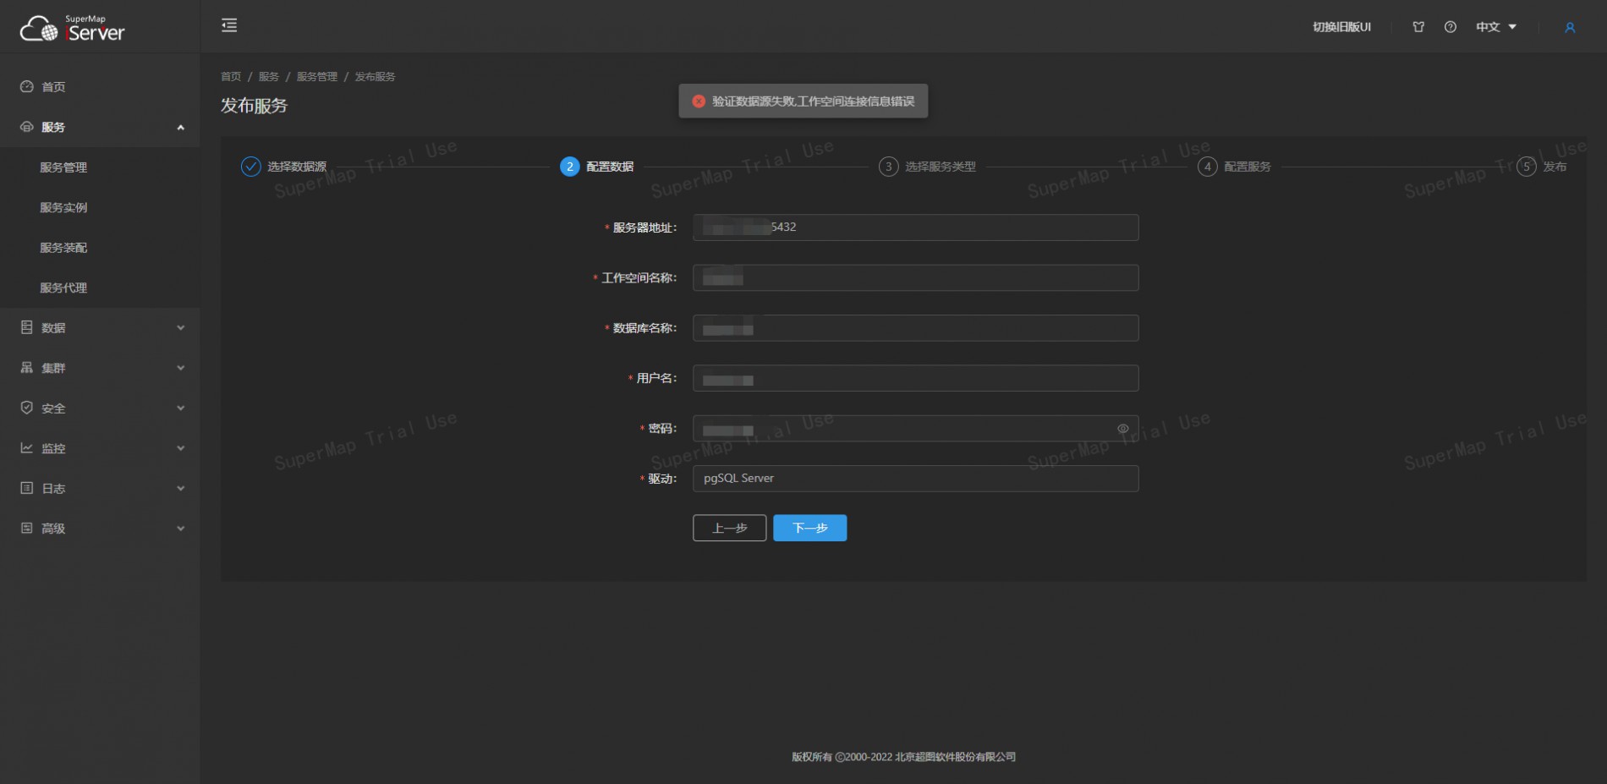
Task: Click the 日志 icon in sidebar
Action: coord(27,488)
